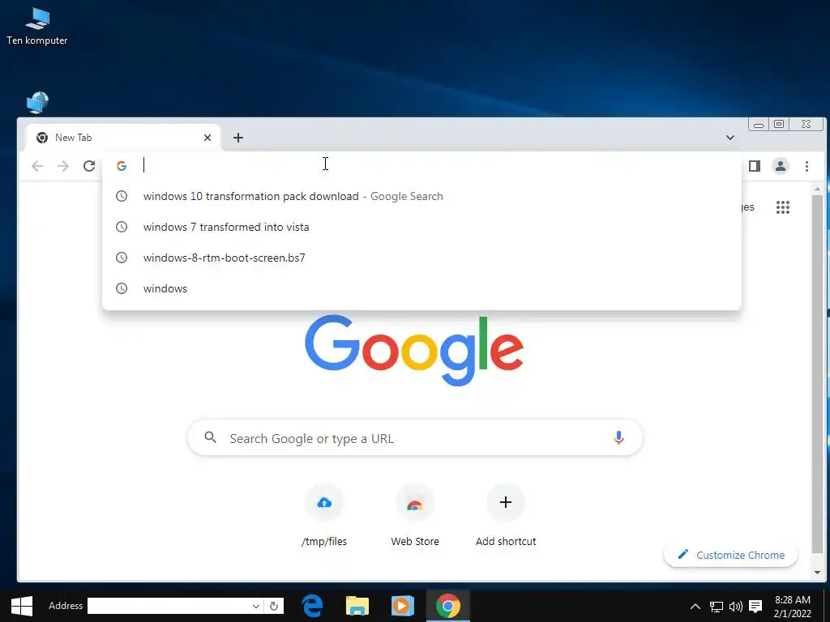Select the plain 'windows' history suggestion

(x=421, y=288)
